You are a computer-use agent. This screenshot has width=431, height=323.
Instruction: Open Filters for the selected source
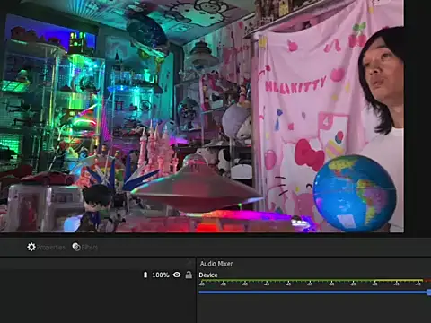click(x=85, y=247)
